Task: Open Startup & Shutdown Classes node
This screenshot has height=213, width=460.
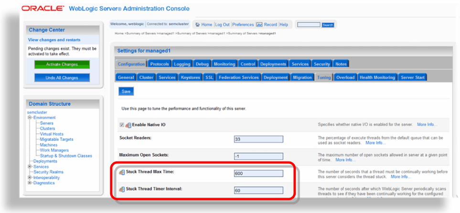Action: (66, 156)
